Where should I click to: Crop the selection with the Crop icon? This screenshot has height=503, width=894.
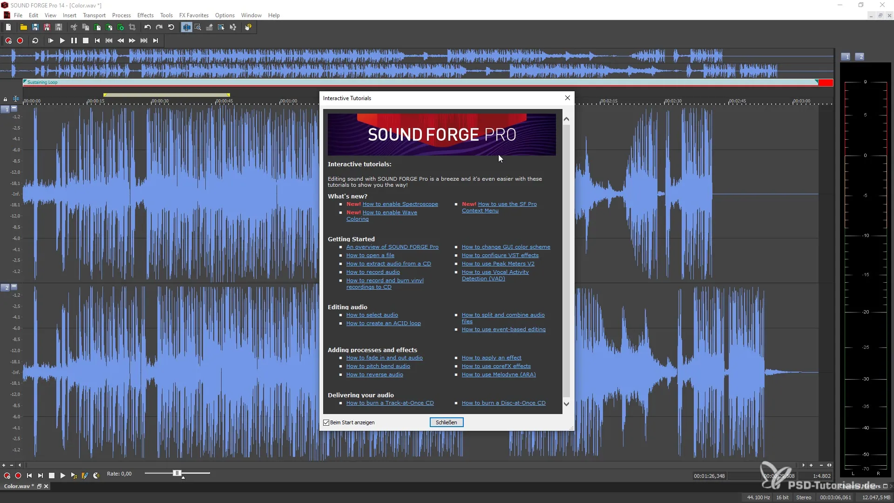132,27
